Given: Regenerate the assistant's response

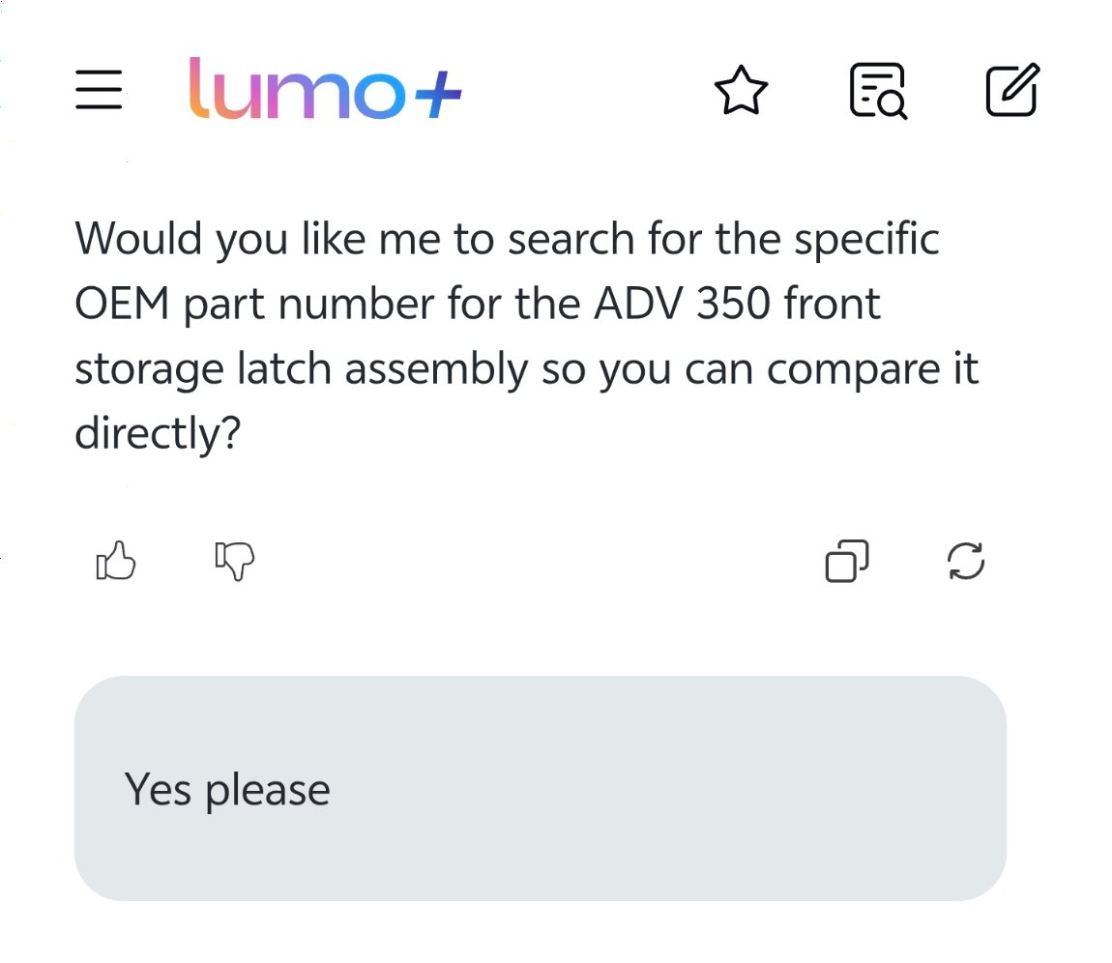Looking at the screenshot, I should [x=966, y=561].
